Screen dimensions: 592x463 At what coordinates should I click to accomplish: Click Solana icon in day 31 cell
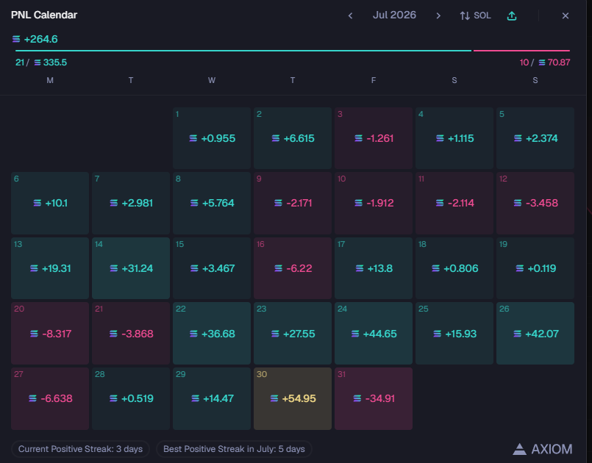tap(357, 398)
